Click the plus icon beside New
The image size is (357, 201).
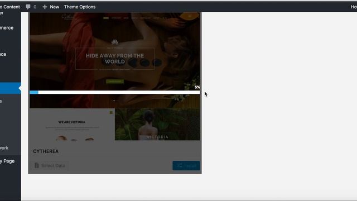point(45,7)
